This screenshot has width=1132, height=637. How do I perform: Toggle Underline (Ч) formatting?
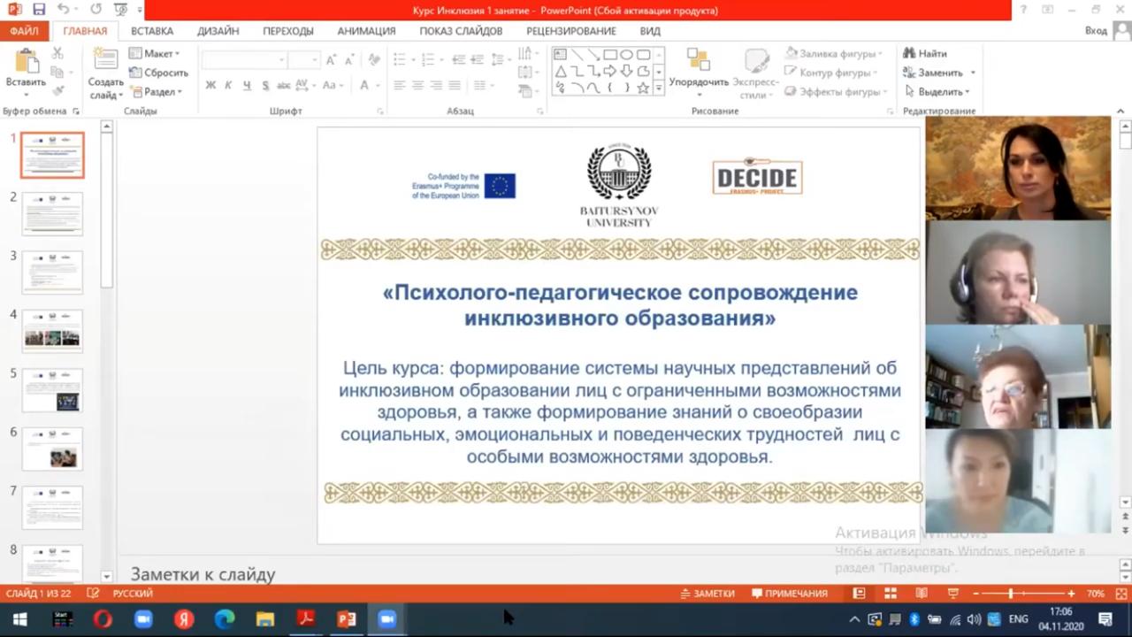pos(247,86)
